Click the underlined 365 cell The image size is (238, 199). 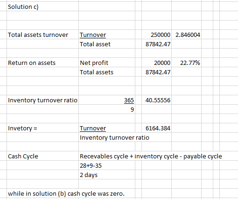click(x=107, y=100)
